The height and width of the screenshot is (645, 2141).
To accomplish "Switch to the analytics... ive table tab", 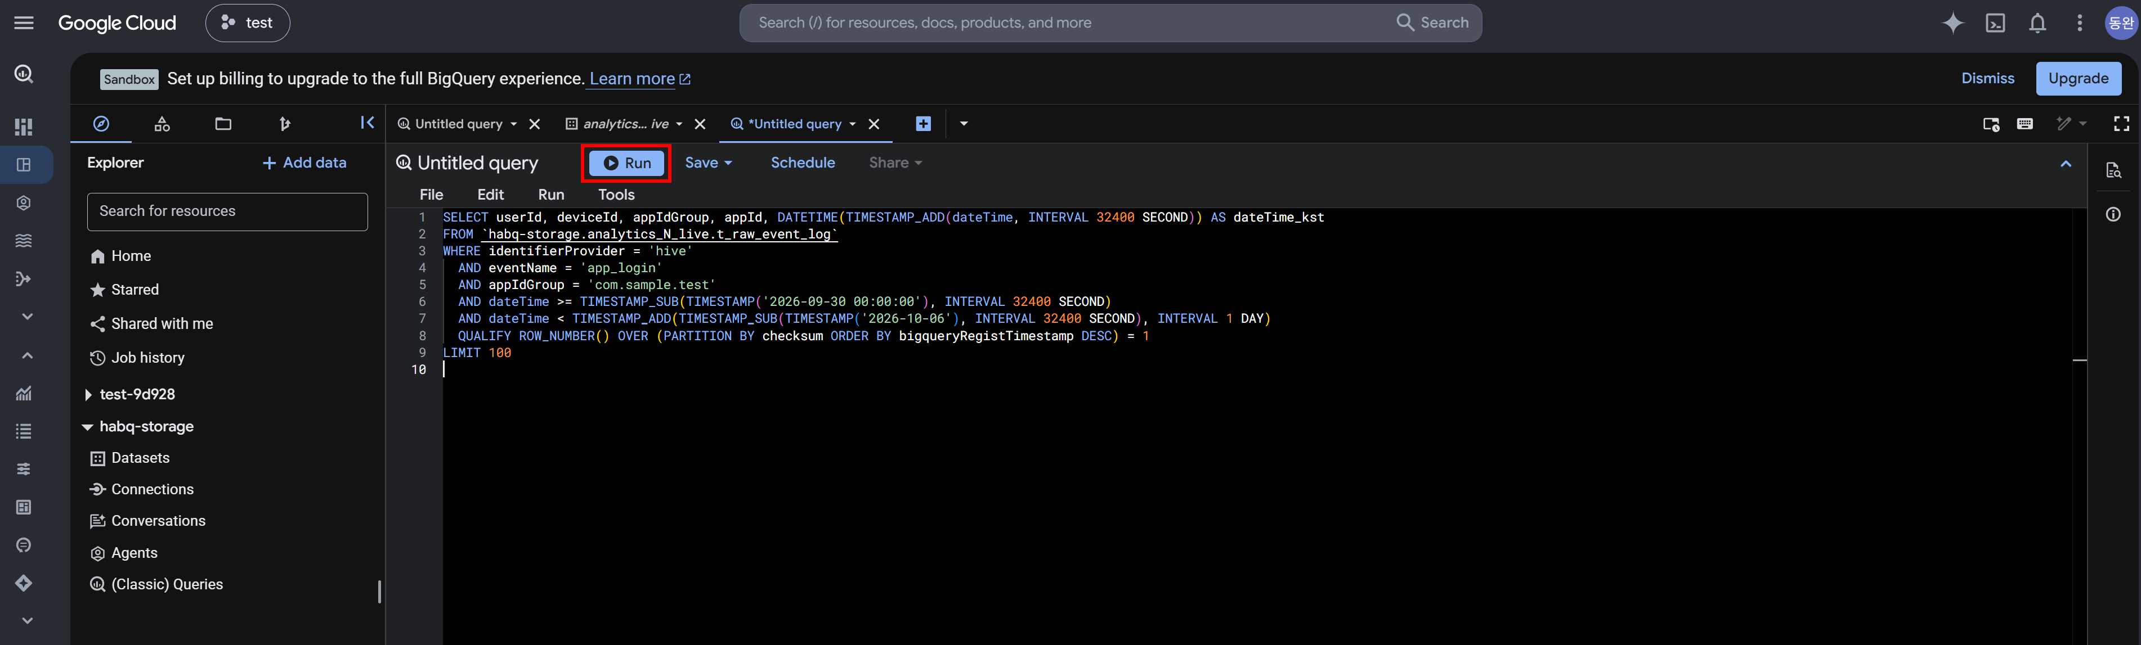I will coord(625,124).
